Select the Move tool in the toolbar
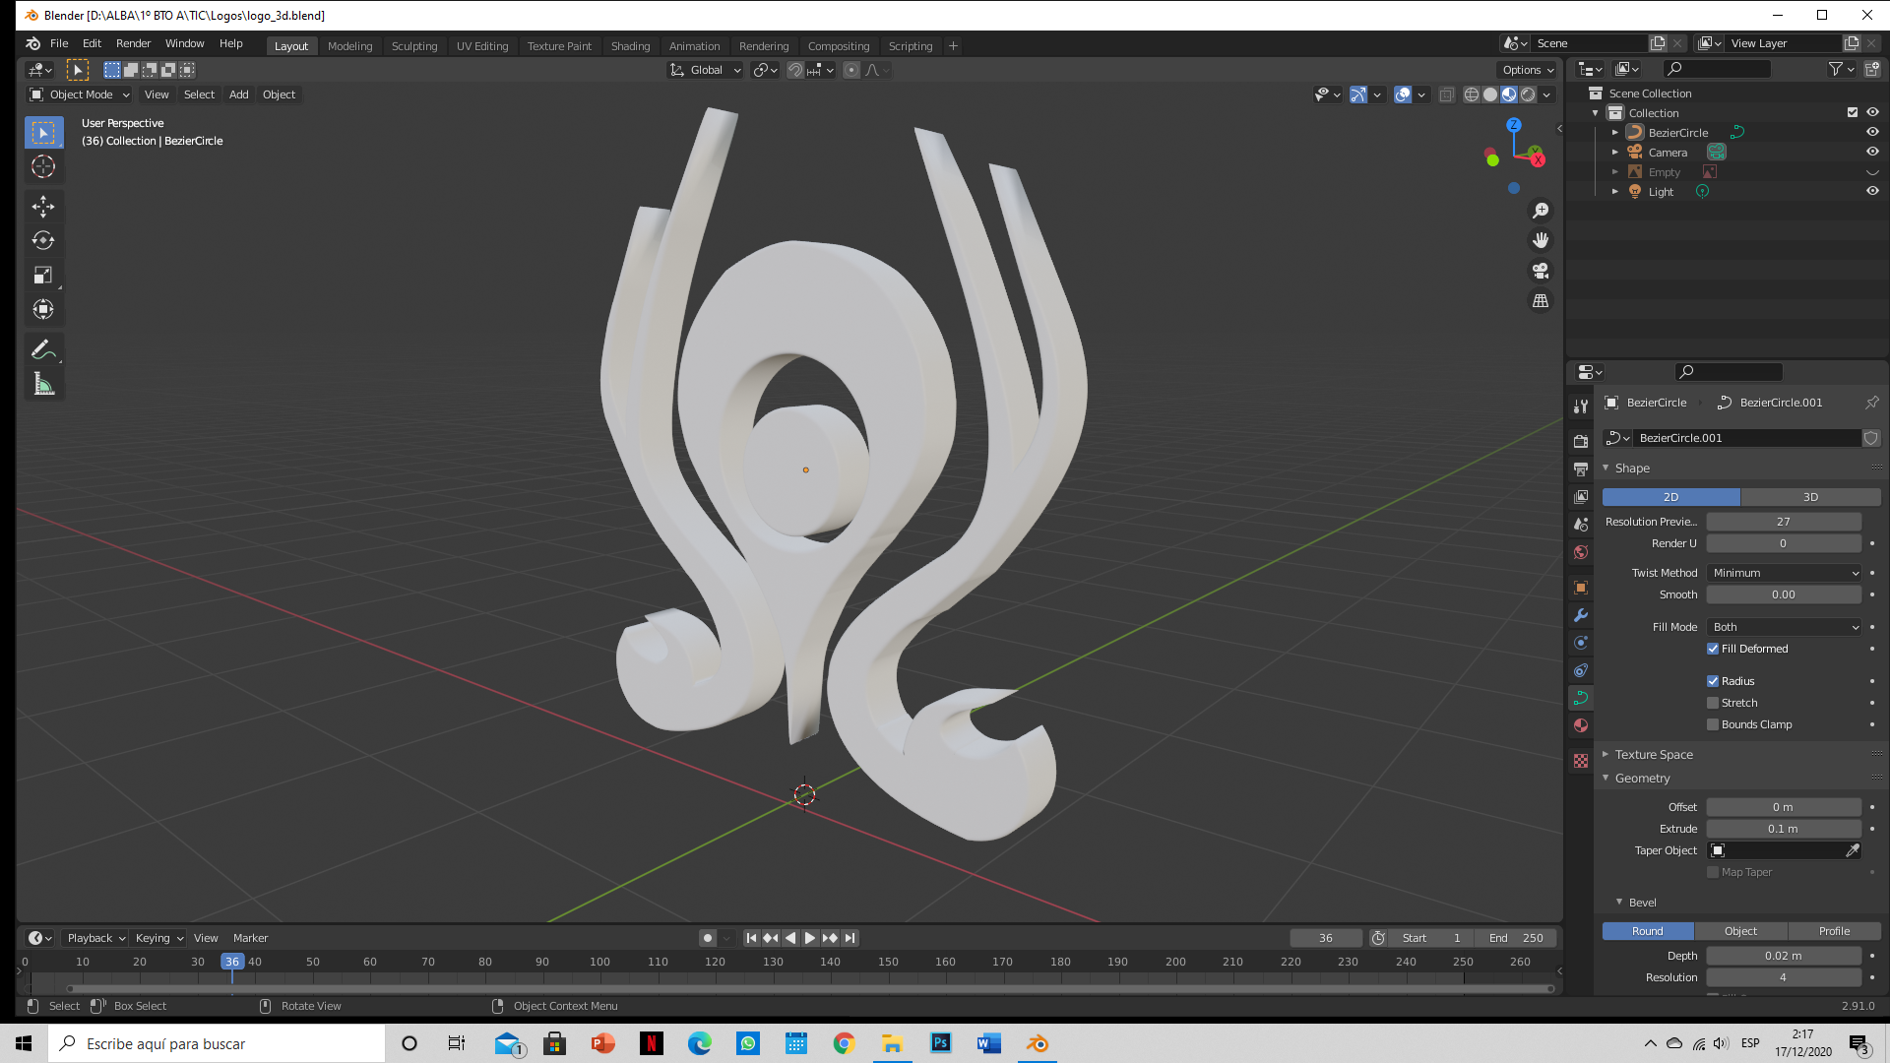The width and height of the screenshot is (1890, 1063). [43, 206]
